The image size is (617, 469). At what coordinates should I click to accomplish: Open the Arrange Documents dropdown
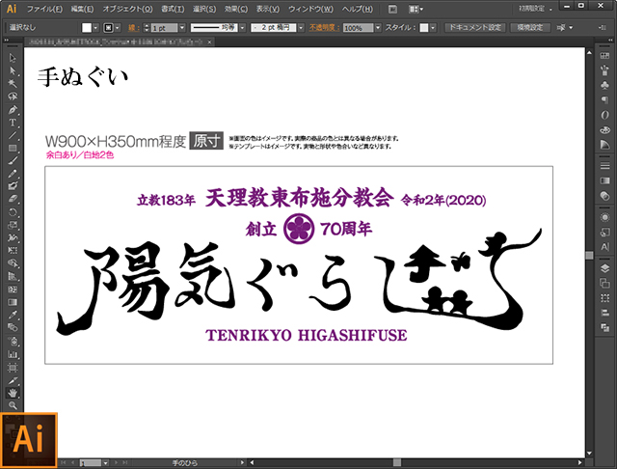pyautogui.click(x=416, y=9)
